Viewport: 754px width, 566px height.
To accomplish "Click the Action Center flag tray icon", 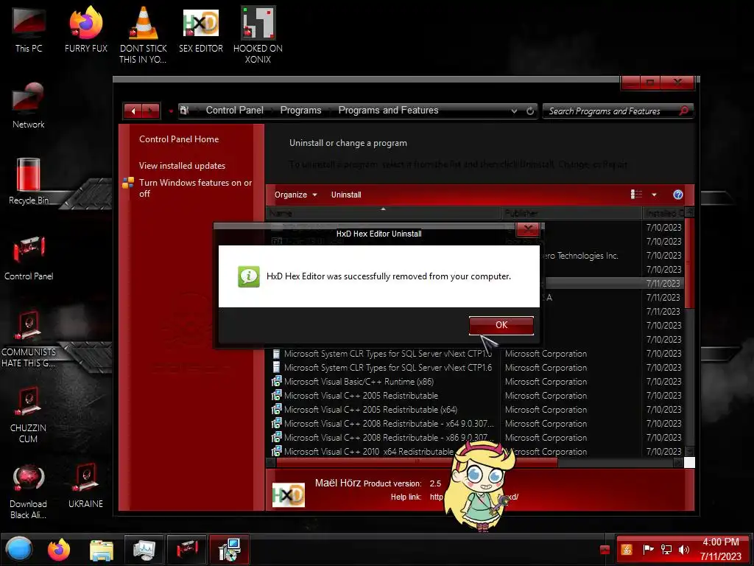I will pyautogui.click(x=648, y=549).
